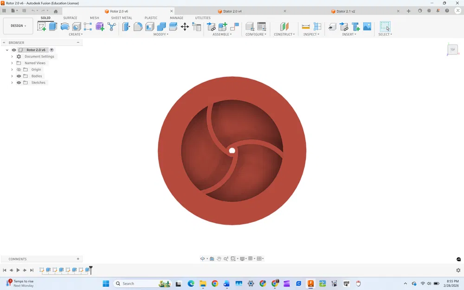This screenshot has height=290, width=464.
Task: Open the timeline settings gear
Action: click(458, 270)
